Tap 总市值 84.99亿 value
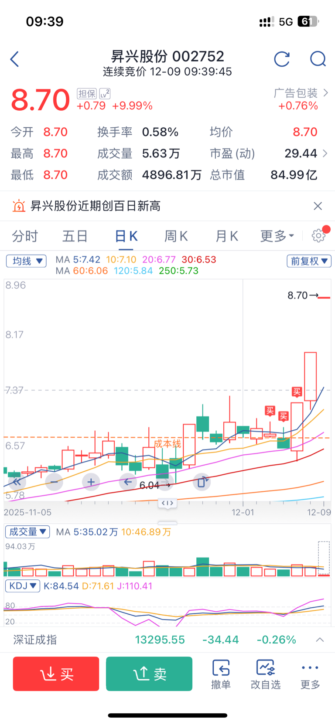 (x=294, y=175)
